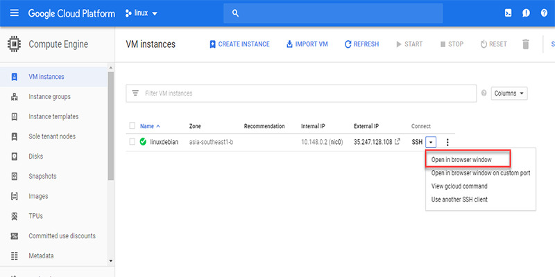
Task: Tick the linuxdebian instance checkbox
Action: 132,142
